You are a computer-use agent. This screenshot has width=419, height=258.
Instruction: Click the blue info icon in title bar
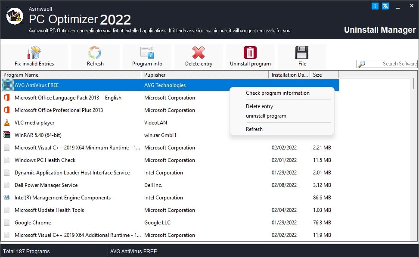(375, 6)
